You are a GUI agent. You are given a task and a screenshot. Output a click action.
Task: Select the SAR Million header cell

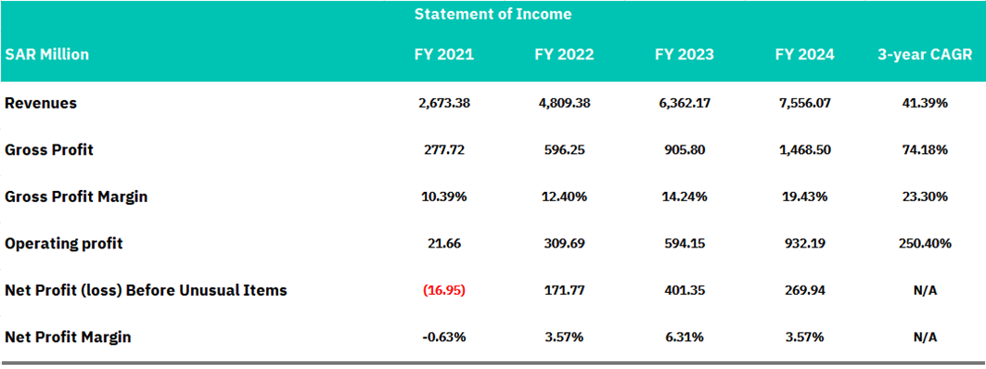point(46,55)
